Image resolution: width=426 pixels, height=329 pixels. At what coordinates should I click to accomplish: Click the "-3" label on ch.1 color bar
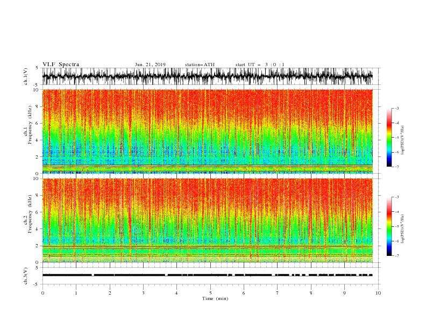tap(396, 108)
